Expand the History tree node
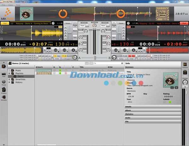This screenshot has width=189, height=146. click(x=9, y=82)
